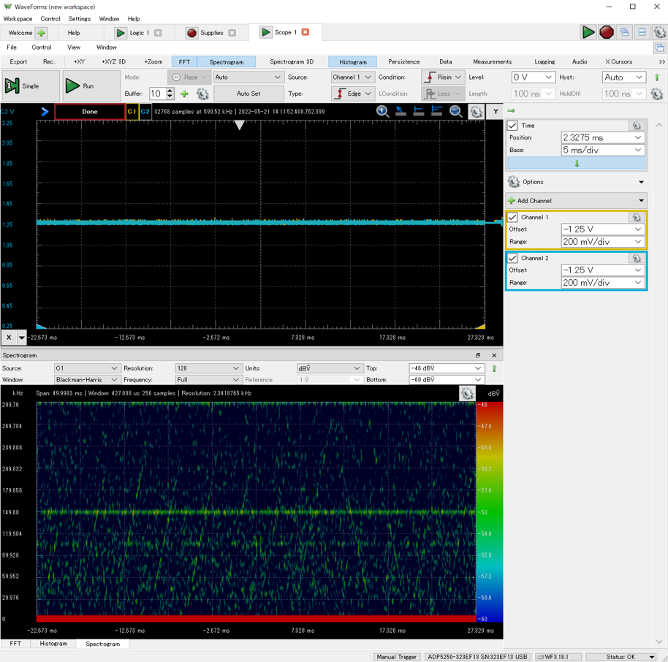Screen dimensions: 668x662
Task: Click the spectrogram dBV color scale bar
Action: pyautogui.click(x=489, y=511)
